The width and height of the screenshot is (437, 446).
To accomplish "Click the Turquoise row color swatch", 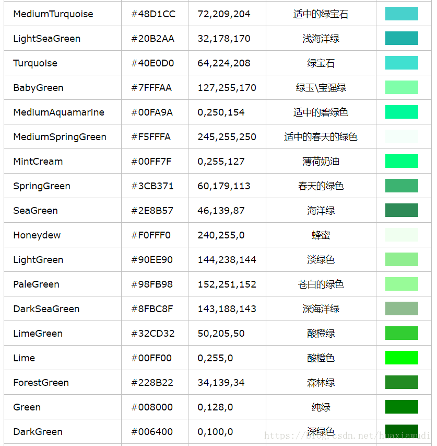I will [x=401, y=63].
